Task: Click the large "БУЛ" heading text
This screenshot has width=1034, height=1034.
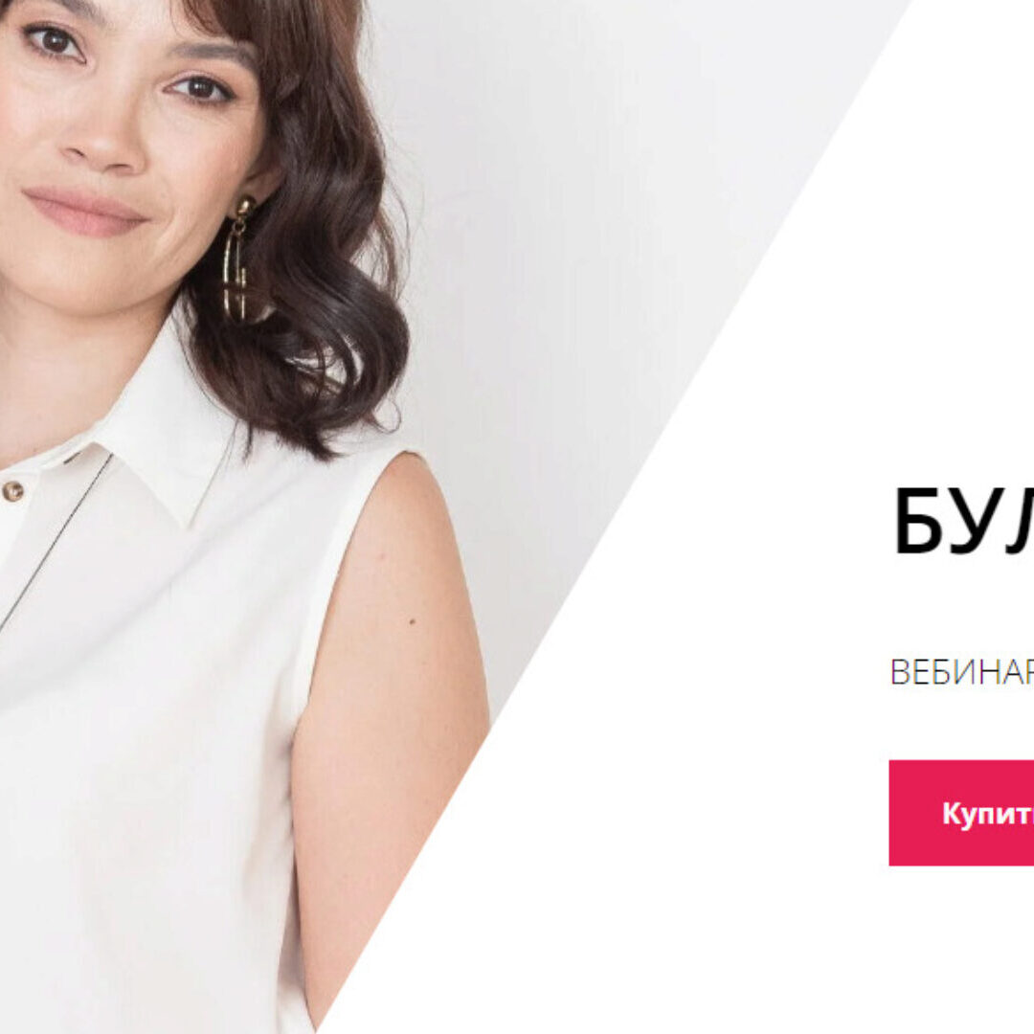Action: point(963,521)
